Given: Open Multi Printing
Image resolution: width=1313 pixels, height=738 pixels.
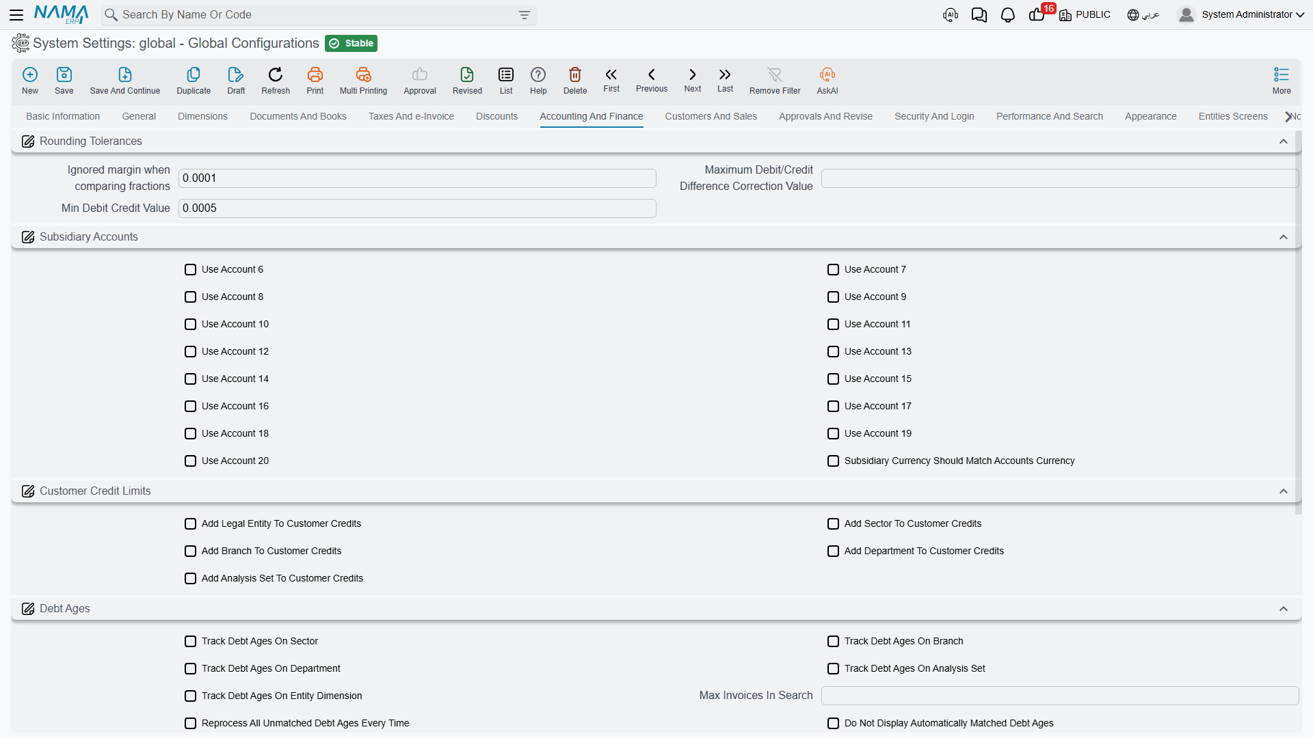Looking at the screenshot, I should tap(363, 74).
